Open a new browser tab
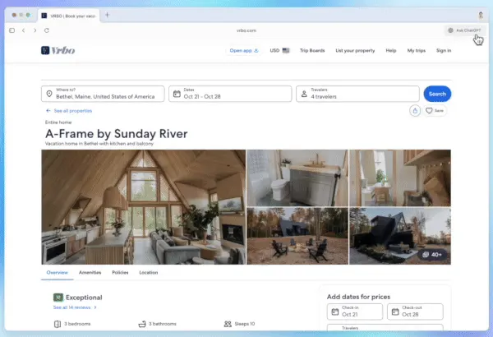The width and height of the screenshot is (493, 337). (107, 15)
